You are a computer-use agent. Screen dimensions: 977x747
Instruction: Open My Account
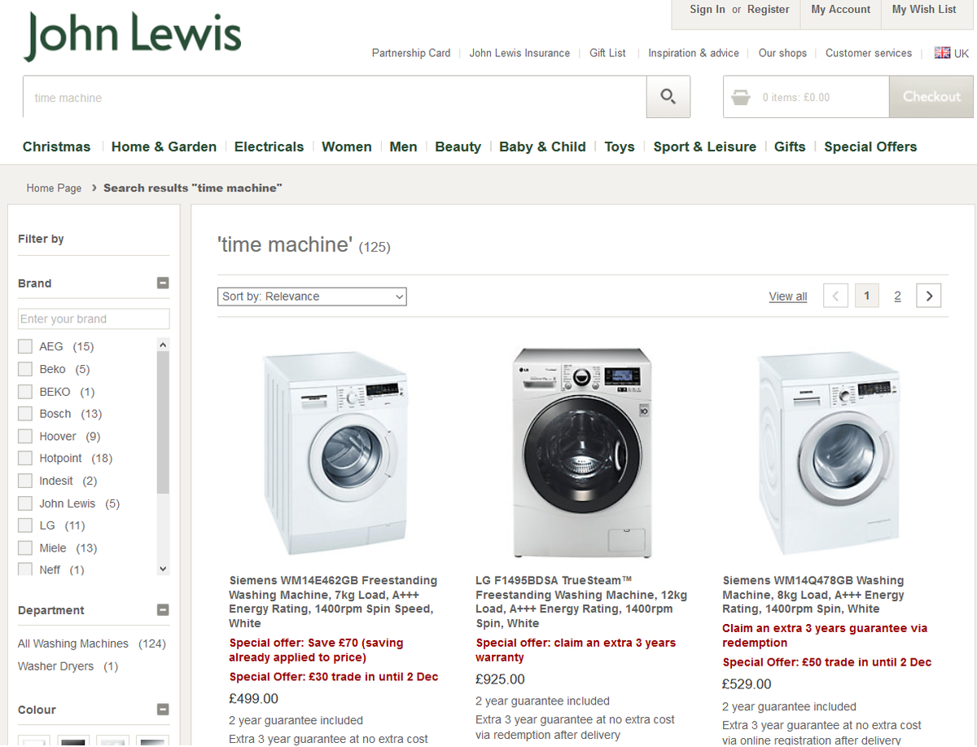click(841, 10)
